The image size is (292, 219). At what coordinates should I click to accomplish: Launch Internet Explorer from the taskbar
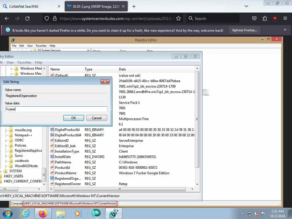click(x=25, y=213)
